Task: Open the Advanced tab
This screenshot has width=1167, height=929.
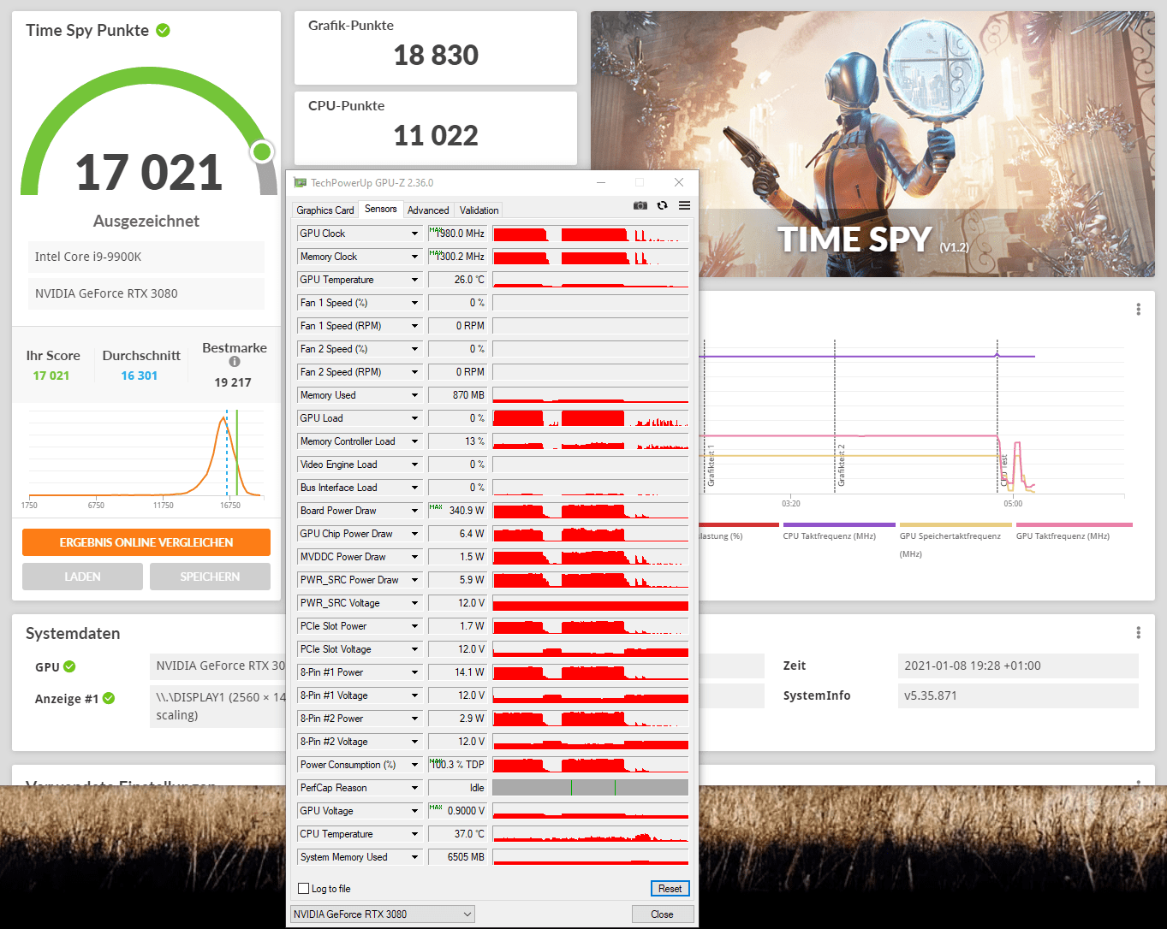Action: click(428, 210)
